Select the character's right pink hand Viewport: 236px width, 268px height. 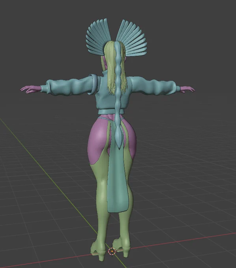pyautogui.click(x=187, y=89)
